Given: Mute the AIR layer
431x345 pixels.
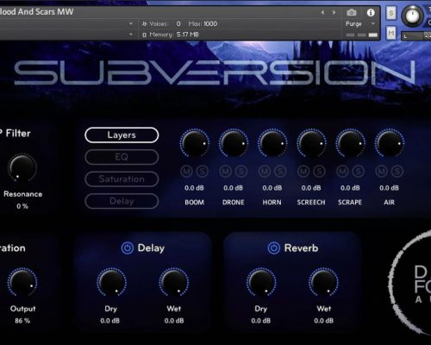Looking at the screenshot, I should pyautogui.click(x=381, y=172).
